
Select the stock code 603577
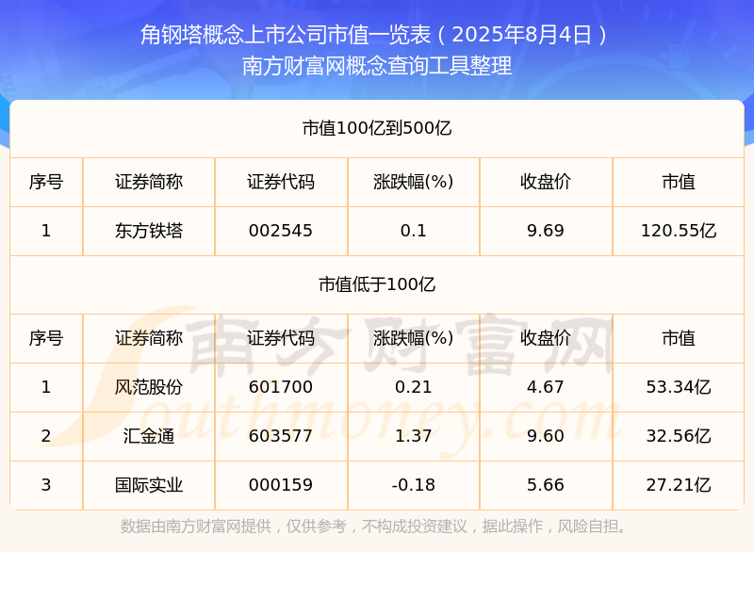[281, 436]
